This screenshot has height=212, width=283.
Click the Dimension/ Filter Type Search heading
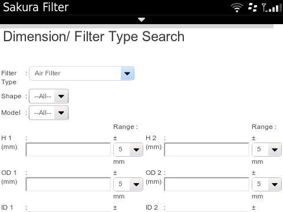94,37
